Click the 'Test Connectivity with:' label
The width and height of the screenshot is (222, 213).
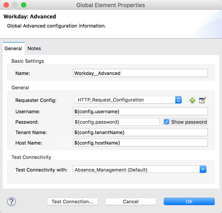click(41, 170)
